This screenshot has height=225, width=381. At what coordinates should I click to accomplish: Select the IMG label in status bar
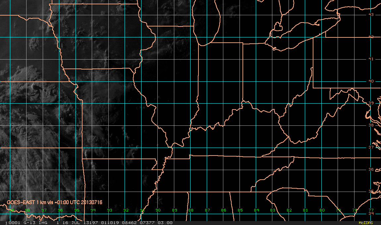(43, 223)
